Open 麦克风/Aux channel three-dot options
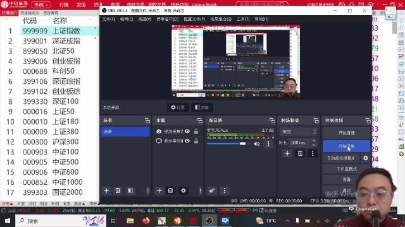405x227 pixels. click(x=268, y=144)
